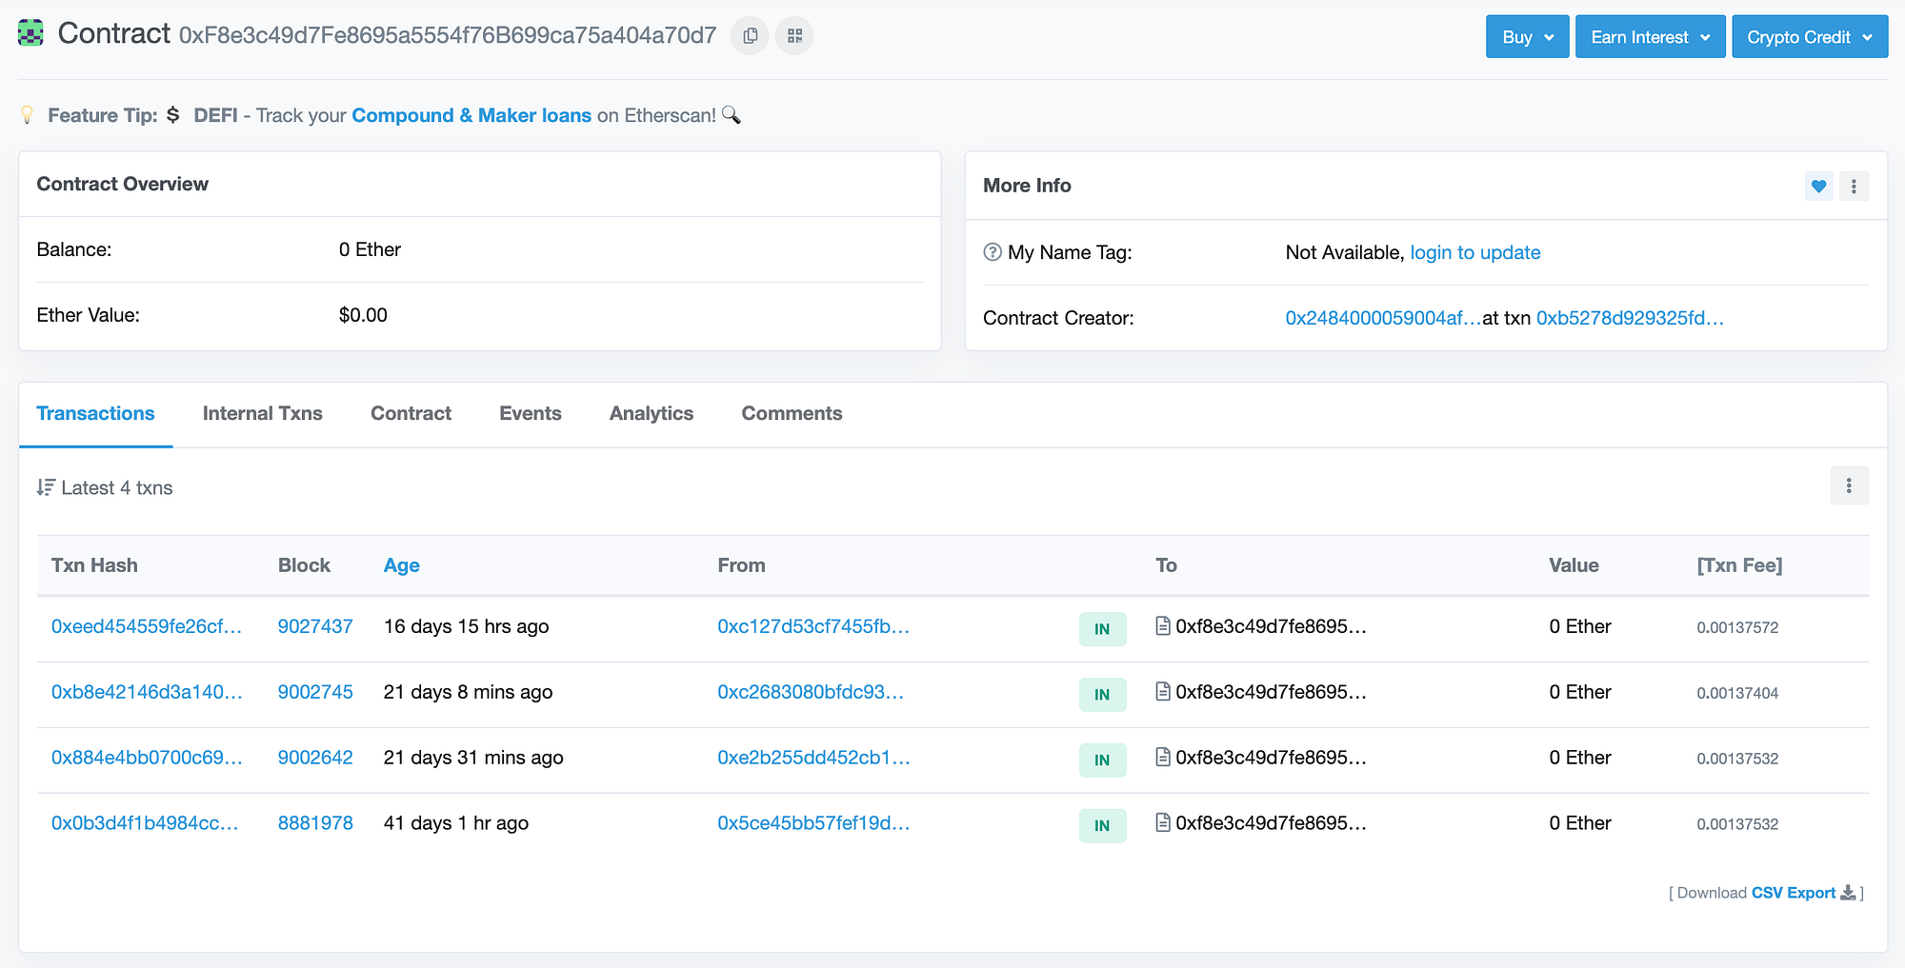View the Comments tab

click(792, 414)
